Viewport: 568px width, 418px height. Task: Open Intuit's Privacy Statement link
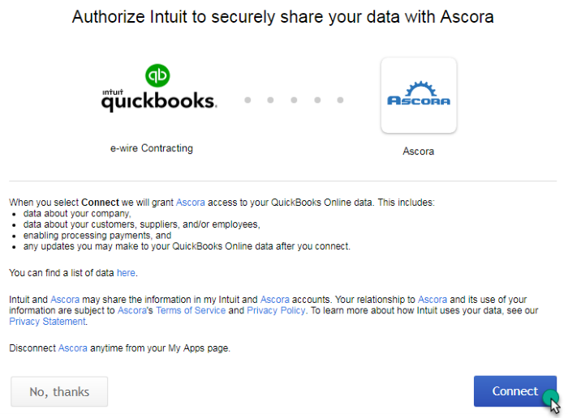[x=47, y=322]
